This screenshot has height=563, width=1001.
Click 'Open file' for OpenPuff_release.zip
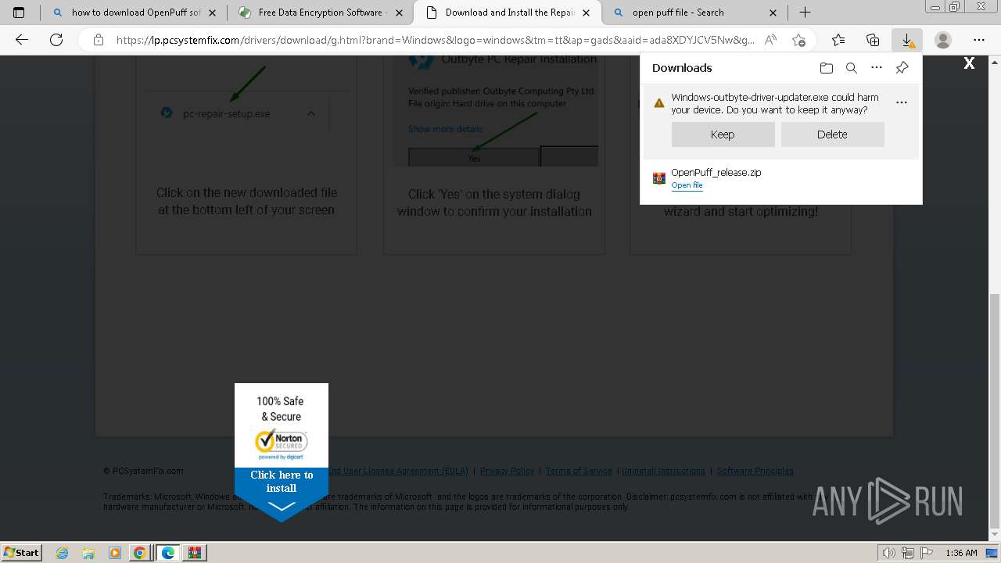tap(687, 185)
